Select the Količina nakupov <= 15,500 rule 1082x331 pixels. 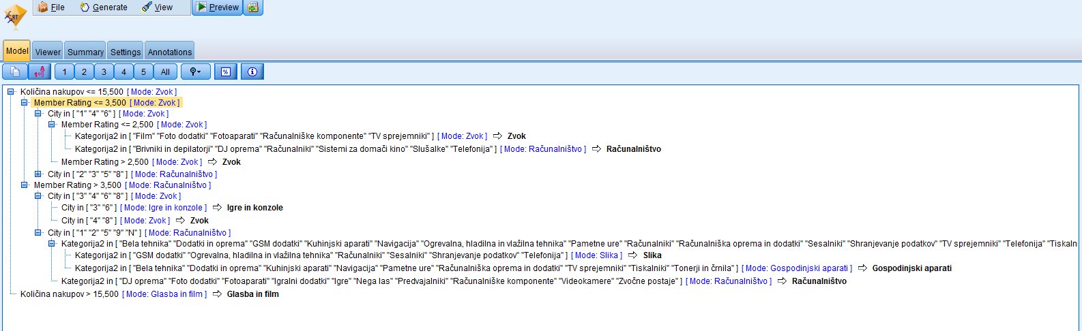(98, 92)
